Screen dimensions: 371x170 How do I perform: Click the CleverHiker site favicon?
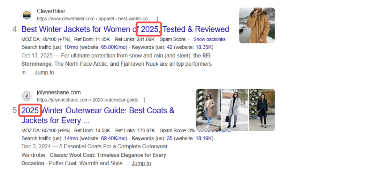27,15
